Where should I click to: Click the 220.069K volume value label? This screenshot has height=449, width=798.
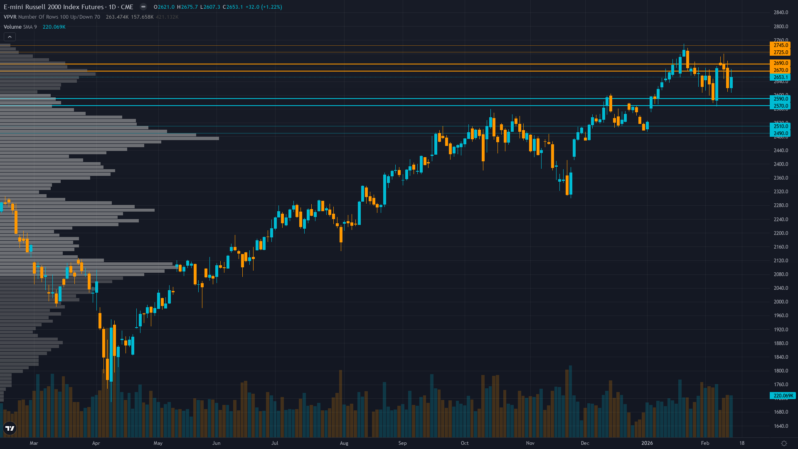(783, 396)
